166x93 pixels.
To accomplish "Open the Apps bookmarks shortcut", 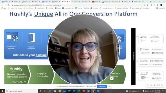I will [x=4, y=8].
